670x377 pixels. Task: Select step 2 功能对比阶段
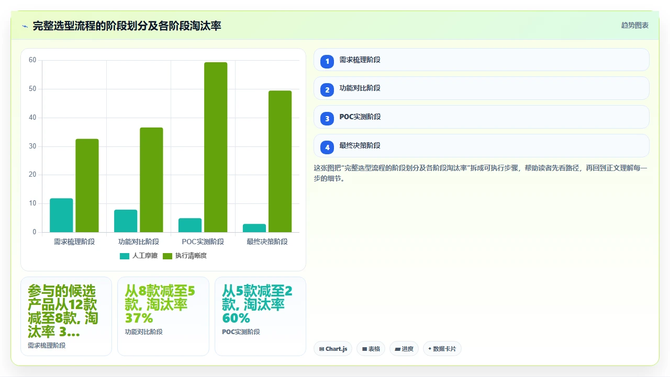[481, 88]
